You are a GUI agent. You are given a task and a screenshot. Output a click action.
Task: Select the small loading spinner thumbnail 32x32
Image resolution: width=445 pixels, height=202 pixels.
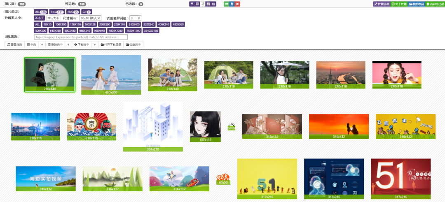[232, 126]
